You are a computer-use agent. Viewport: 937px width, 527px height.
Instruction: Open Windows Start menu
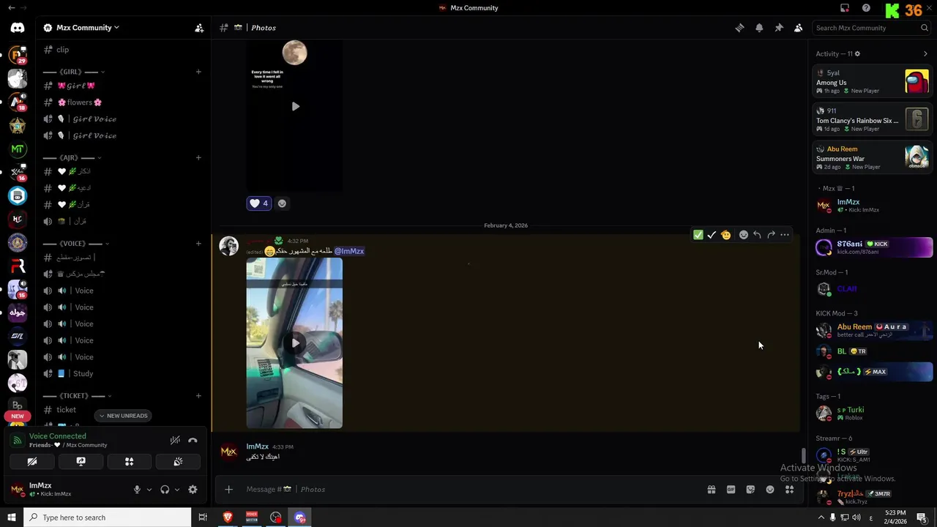(11, 517)
